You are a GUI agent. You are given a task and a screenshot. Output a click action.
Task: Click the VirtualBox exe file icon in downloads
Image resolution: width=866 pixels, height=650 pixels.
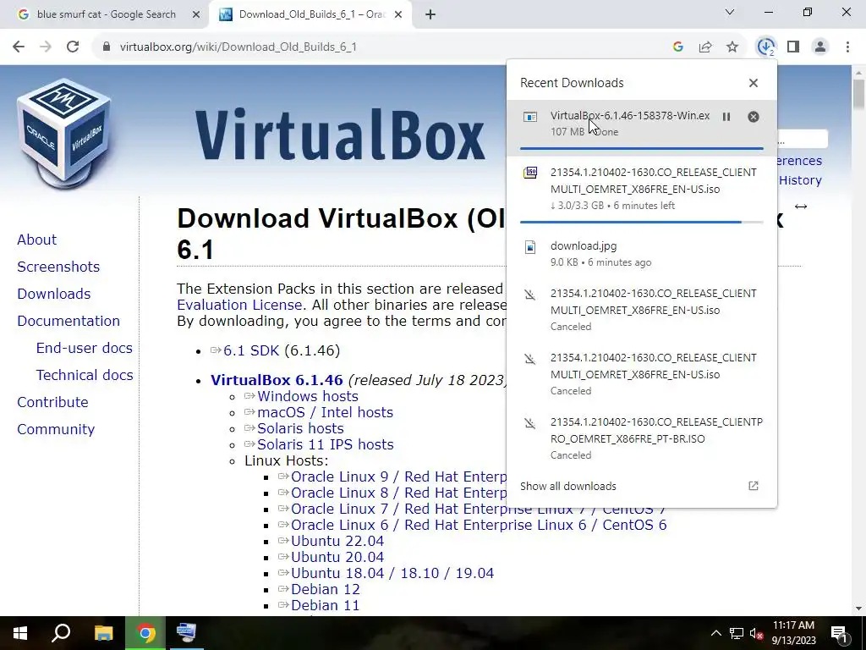click(x=530, y=117)
